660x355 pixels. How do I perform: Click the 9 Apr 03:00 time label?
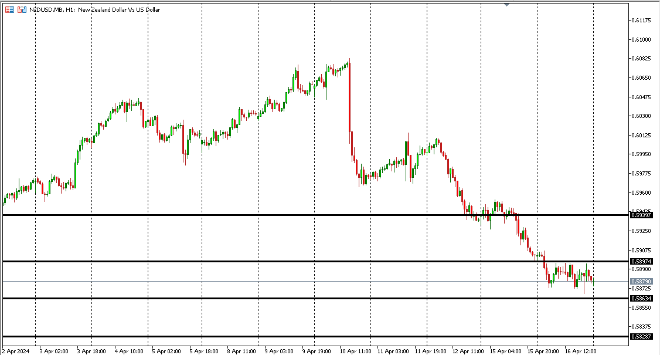(278, 351)
